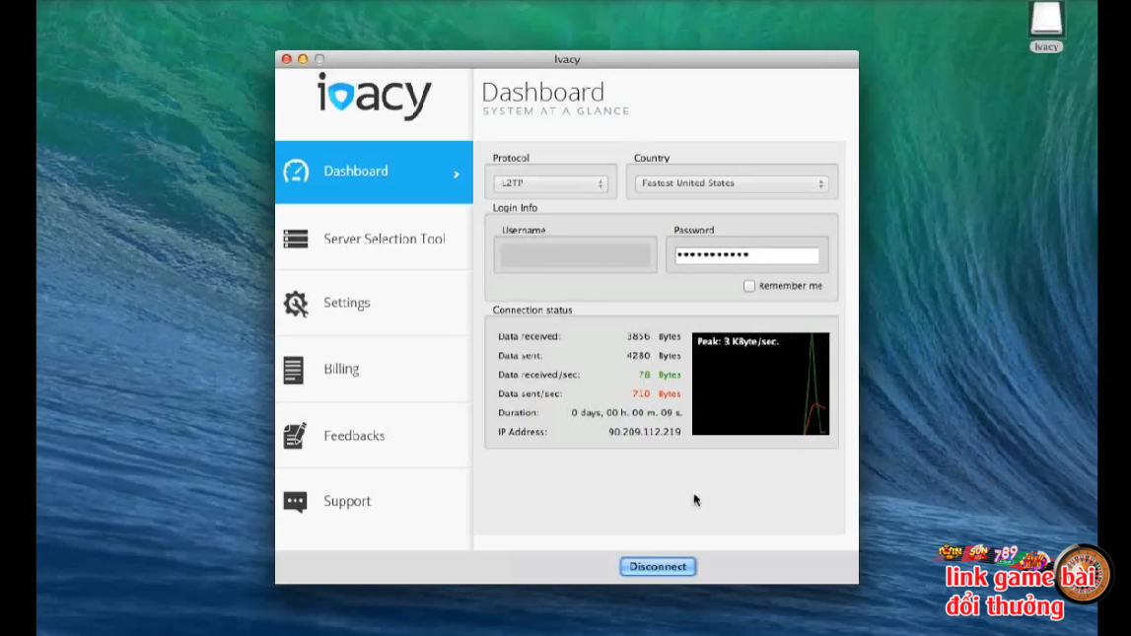Open the Protocol L2TP dropdown
Image resolution: width=1131 pixels, height=636 pixels.
pyautogui.click(x=550, y=183)
